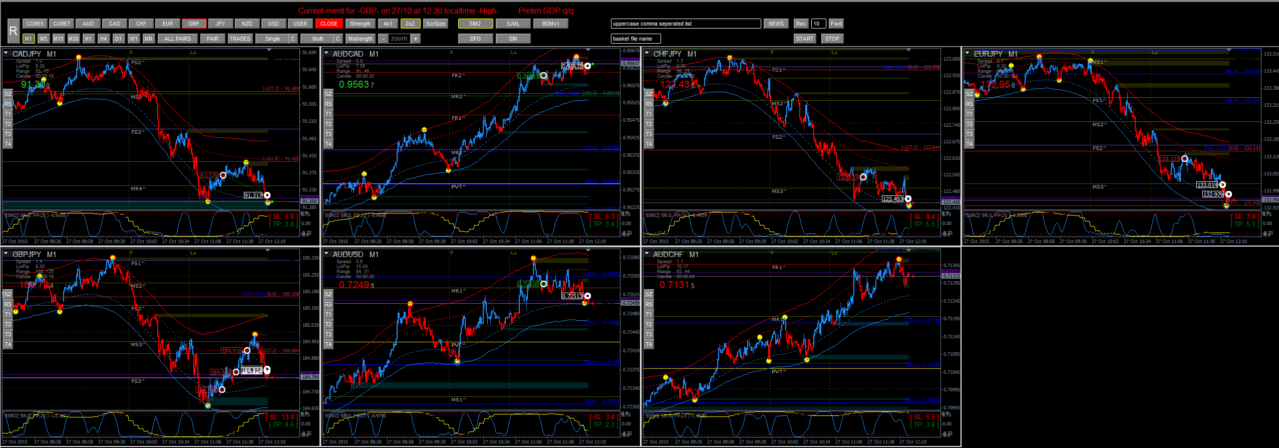Click the red CLOSE button
The image size is (1279, 448).
[x=329, y=24]
